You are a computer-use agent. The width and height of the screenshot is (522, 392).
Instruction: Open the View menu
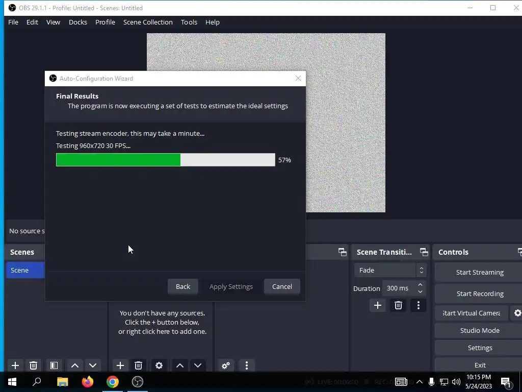53,22
